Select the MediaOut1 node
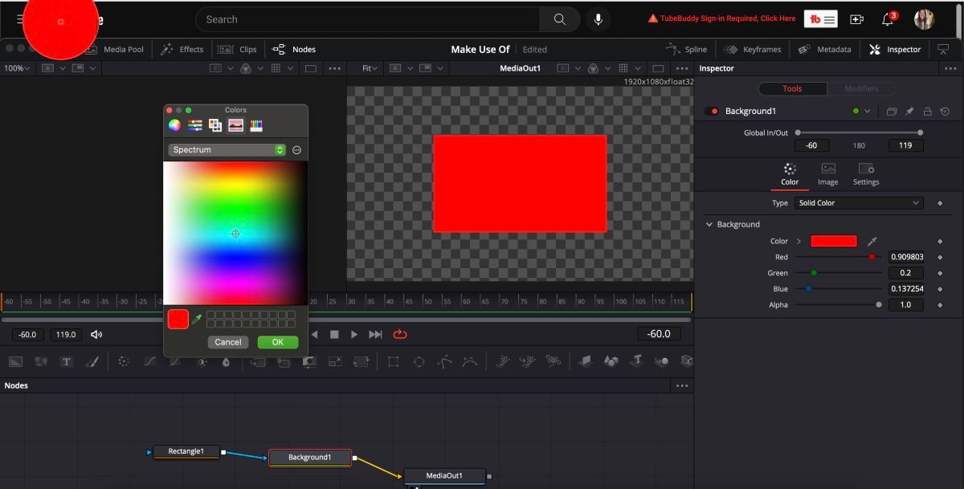This screenshot has width=964, height=489. 444,475
